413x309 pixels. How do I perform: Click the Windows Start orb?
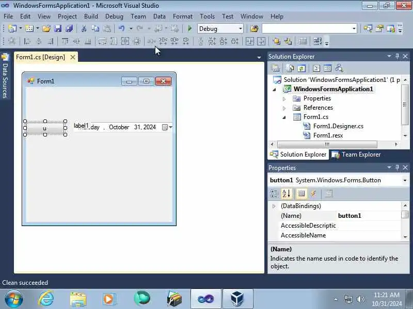(14, 299)
